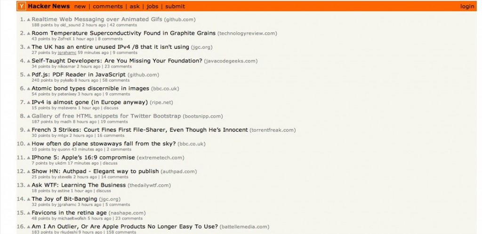View 14 comments on Authpad story

115,177
